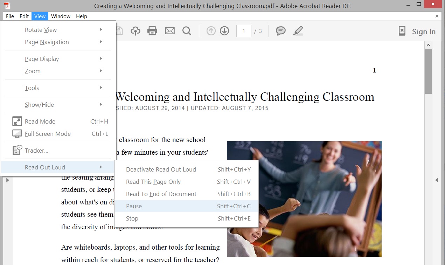Send file by email envelope icon
Screen dimensions: 445x265
(x=170, y=31)
